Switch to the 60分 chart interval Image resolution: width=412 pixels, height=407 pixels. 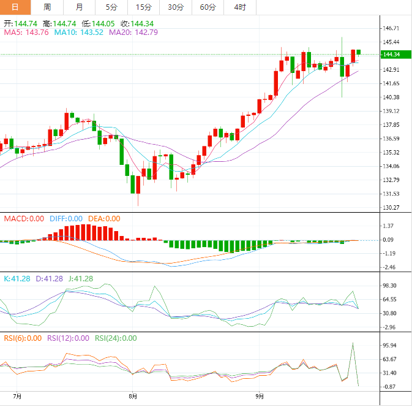[x=208, y=7]
